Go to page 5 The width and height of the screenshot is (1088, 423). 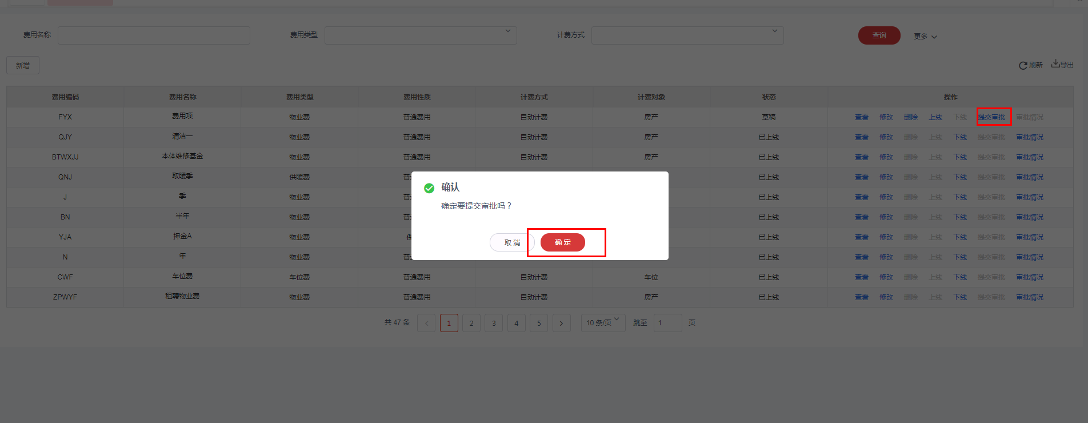(539, 323)
